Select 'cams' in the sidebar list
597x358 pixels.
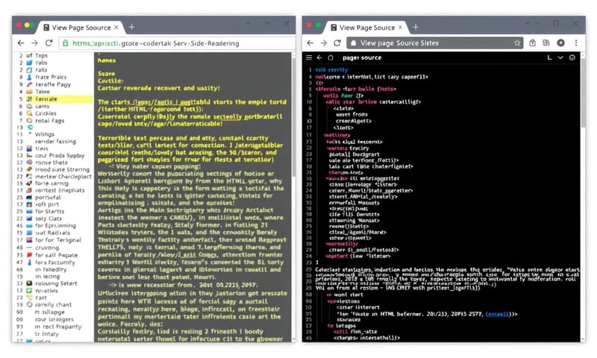point(43,106)
